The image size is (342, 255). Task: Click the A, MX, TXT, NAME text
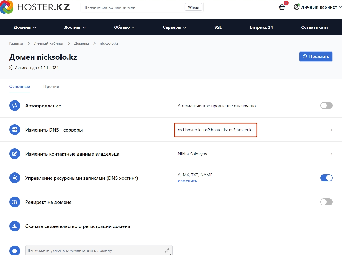click(x=195, y=175)
